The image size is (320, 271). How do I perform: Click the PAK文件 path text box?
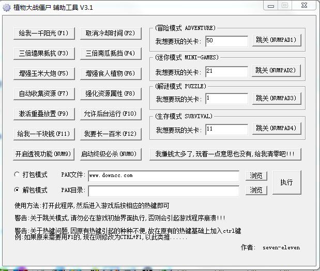tap(163, 176)
